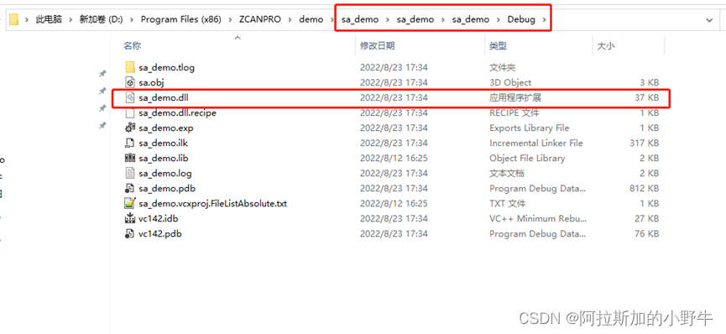Sort by 类型 column header
The image size is (726, 334).
tap(499, 46)
